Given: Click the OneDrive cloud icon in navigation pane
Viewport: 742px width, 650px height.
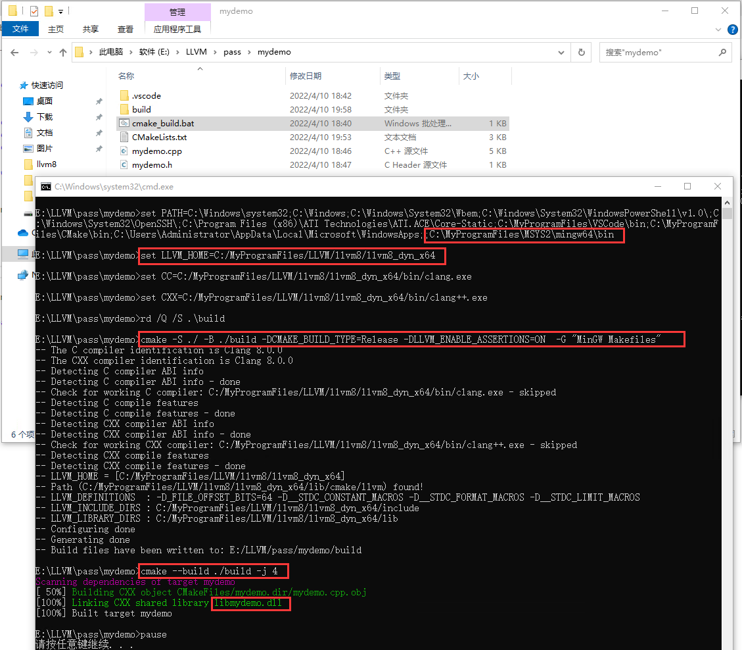Looking at the screenshot, I should pyautogui.click(x=23, y=233).
